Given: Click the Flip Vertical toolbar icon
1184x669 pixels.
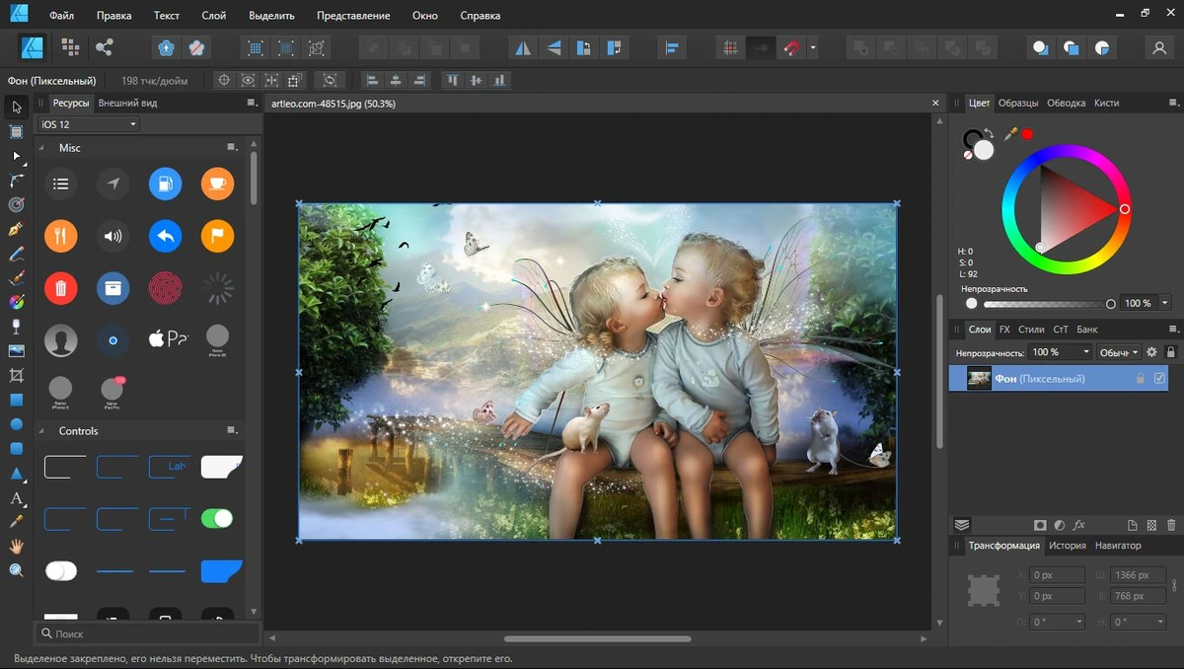Looking at the screenshot, I should [554, 46].
